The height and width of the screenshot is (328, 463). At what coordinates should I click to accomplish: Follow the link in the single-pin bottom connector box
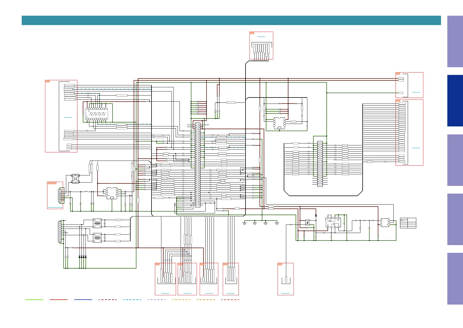click(x=286, y=293)
